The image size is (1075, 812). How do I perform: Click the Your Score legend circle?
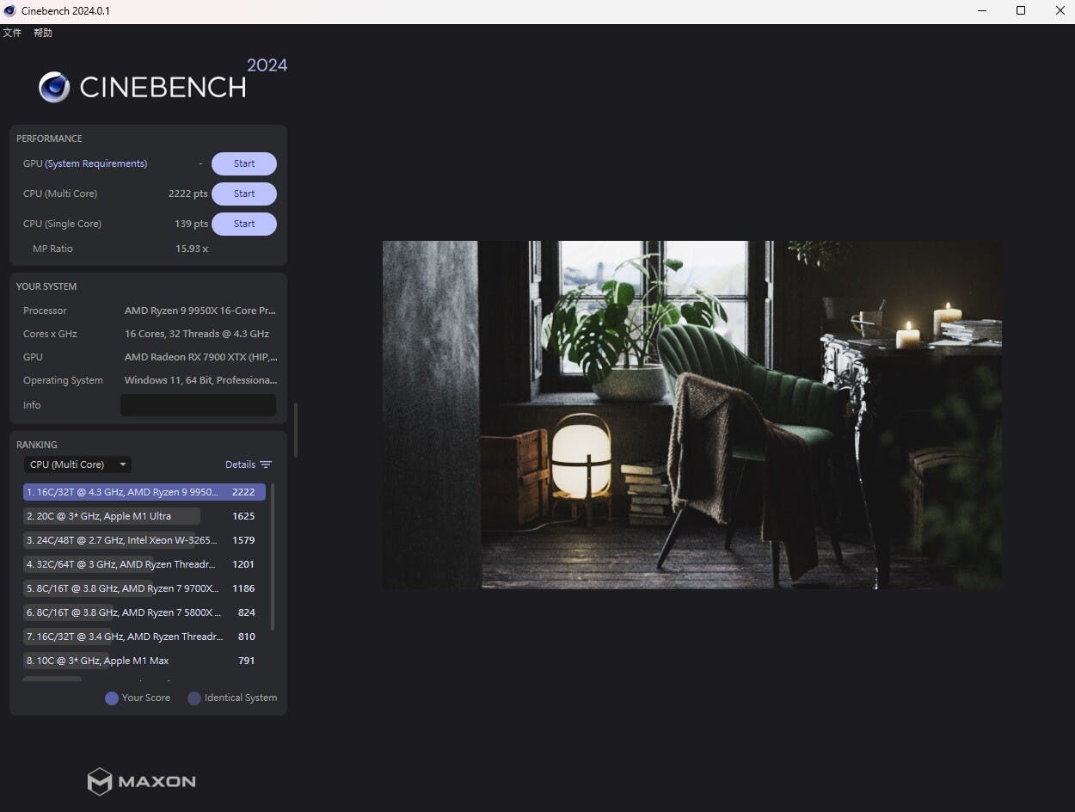112,698
